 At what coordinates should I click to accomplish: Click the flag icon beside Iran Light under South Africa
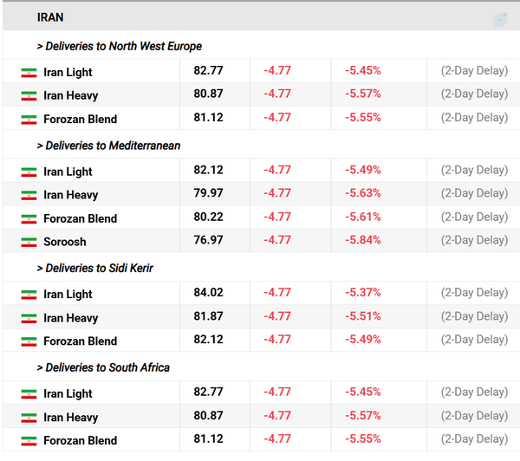pos(29,393)
